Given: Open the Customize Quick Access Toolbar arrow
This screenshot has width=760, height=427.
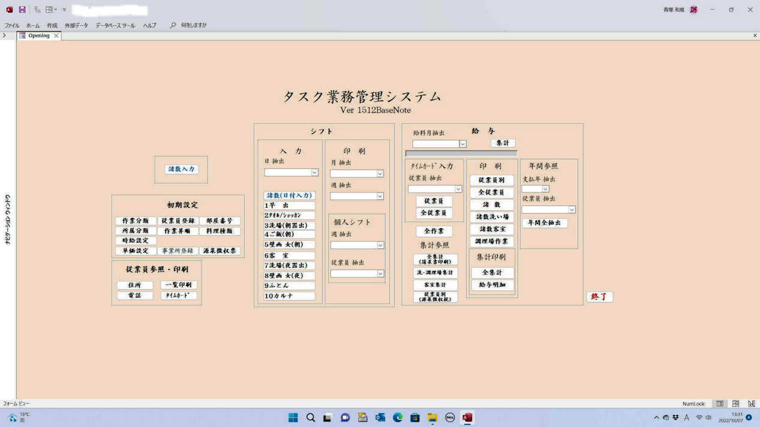Looking at the screenshot, I should (64, 10).
